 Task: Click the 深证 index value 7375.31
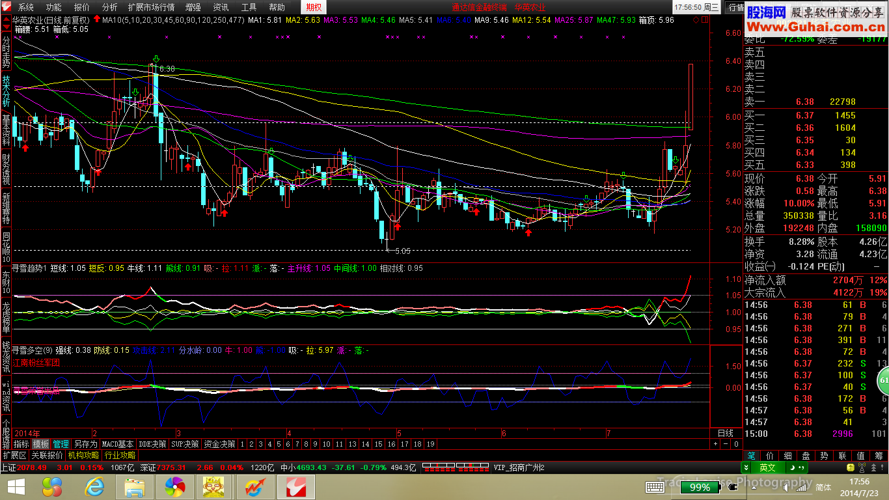pyautogui.click(x=171, y=467)
